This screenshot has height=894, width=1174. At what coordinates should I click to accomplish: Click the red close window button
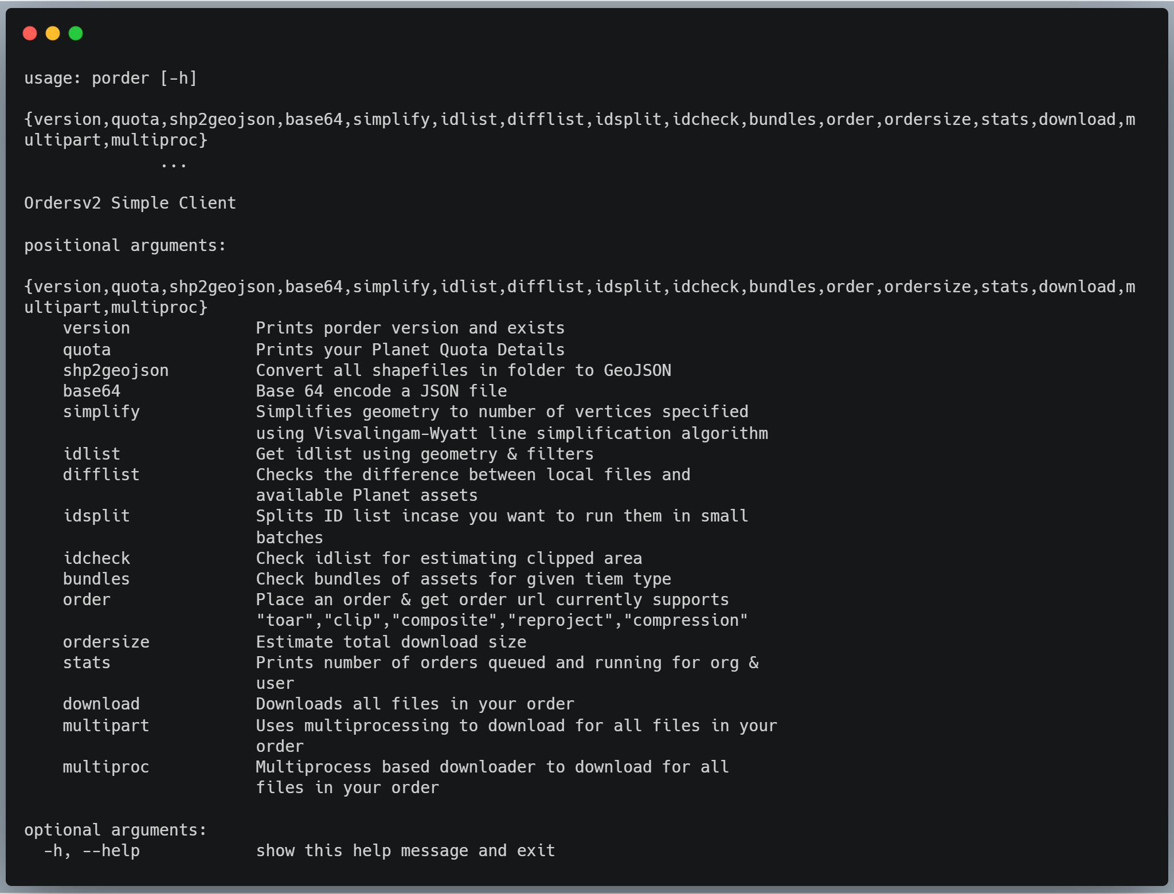point(30,34)
